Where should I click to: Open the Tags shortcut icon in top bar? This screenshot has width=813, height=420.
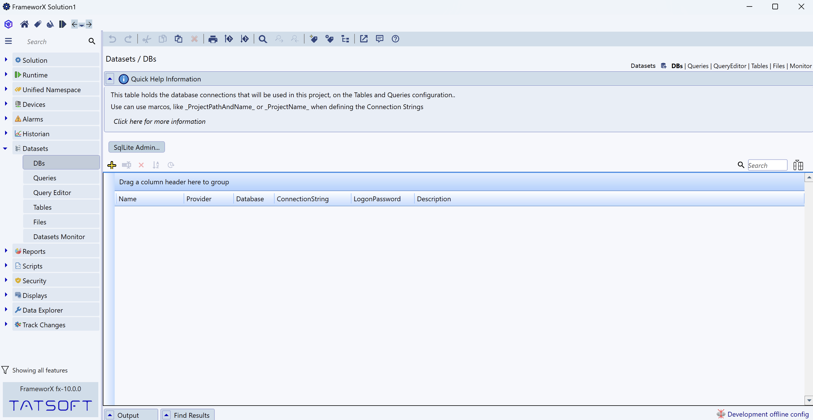tap(38, 24)
